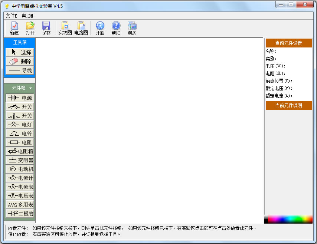Image resolution: width=317 pixels, height=244 pixels.
Task: Switch to 实物图 physical view
Action: tap(65, 28)
